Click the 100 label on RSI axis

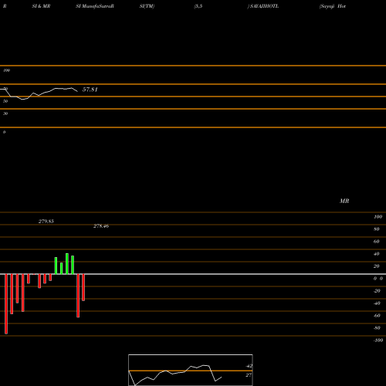6,70
